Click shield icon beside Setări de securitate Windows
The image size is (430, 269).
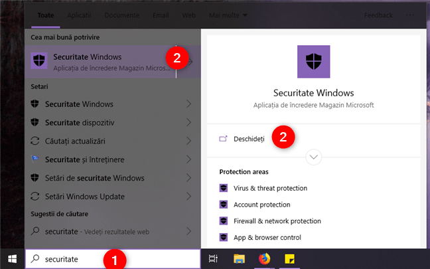point(35,177)
